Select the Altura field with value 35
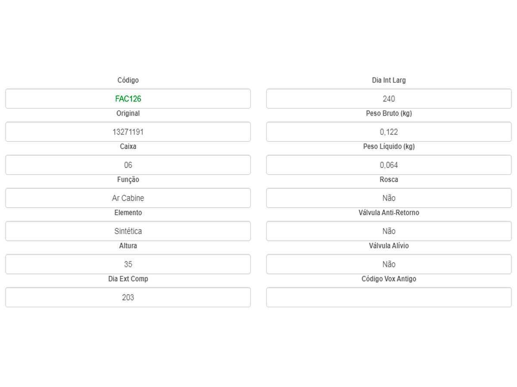 pos(128,264)
